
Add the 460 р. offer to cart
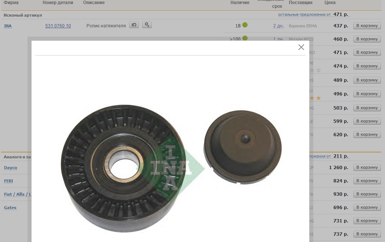[x=367, y=39]
